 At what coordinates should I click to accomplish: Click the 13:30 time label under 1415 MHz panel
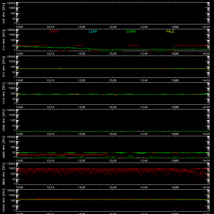pos(113,107)
